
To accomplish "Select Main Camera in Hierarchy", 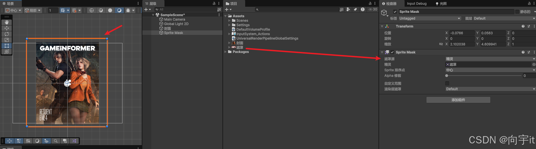I will tap(175, 20).
